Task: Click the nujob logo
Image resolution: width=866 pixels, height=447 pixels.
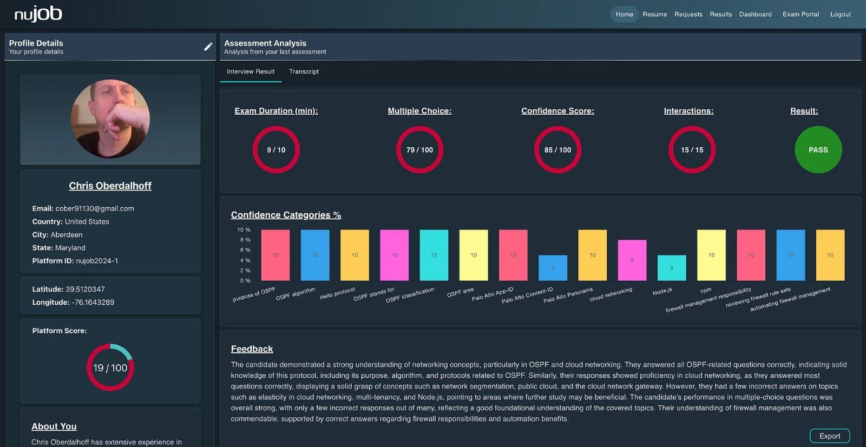Action: pyautogui.click(x=38, y=14)
